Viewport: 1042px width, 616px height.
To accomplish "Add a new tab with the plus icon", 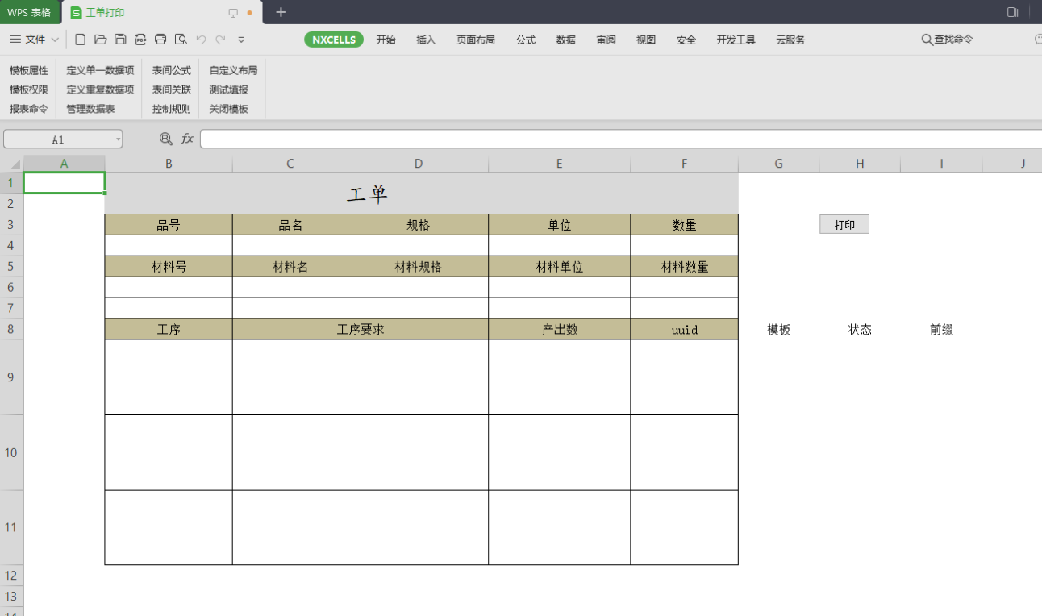I will click(281, 12).
